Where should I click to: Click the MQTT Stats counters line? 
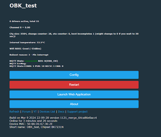tap(36, 66)
